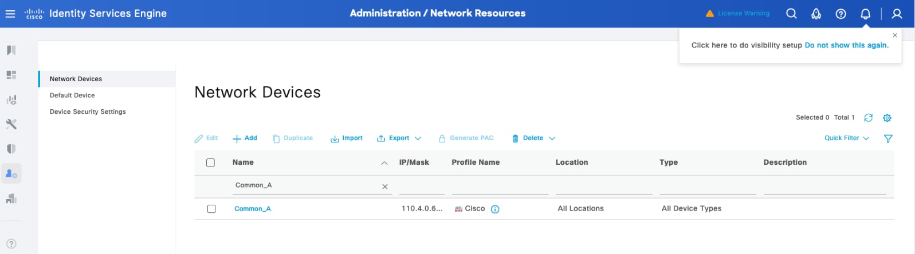Select Default Device in side menu
Screen dimensions: 915x254
click(x=72, y=96)
